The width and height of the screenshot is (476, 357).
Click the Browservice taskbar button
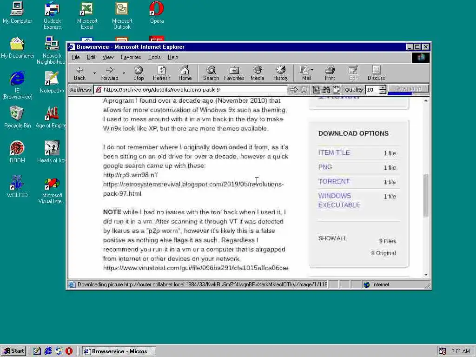click(x=119, y=351)
